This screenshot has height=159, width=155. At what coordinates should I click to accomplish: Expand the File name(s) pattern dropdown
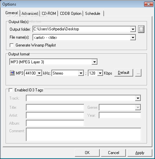133,38
